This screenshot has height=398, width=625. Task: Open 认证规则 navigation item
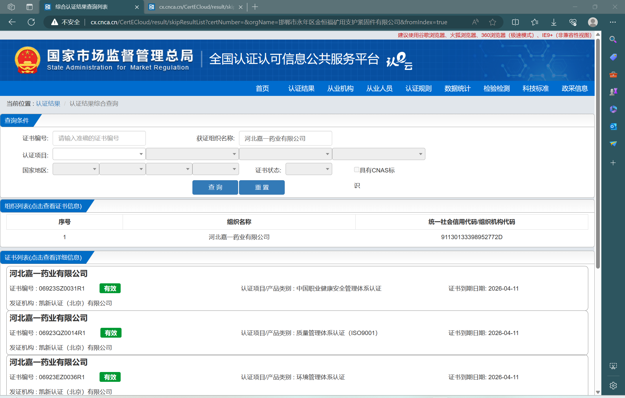tap(419, 88)
